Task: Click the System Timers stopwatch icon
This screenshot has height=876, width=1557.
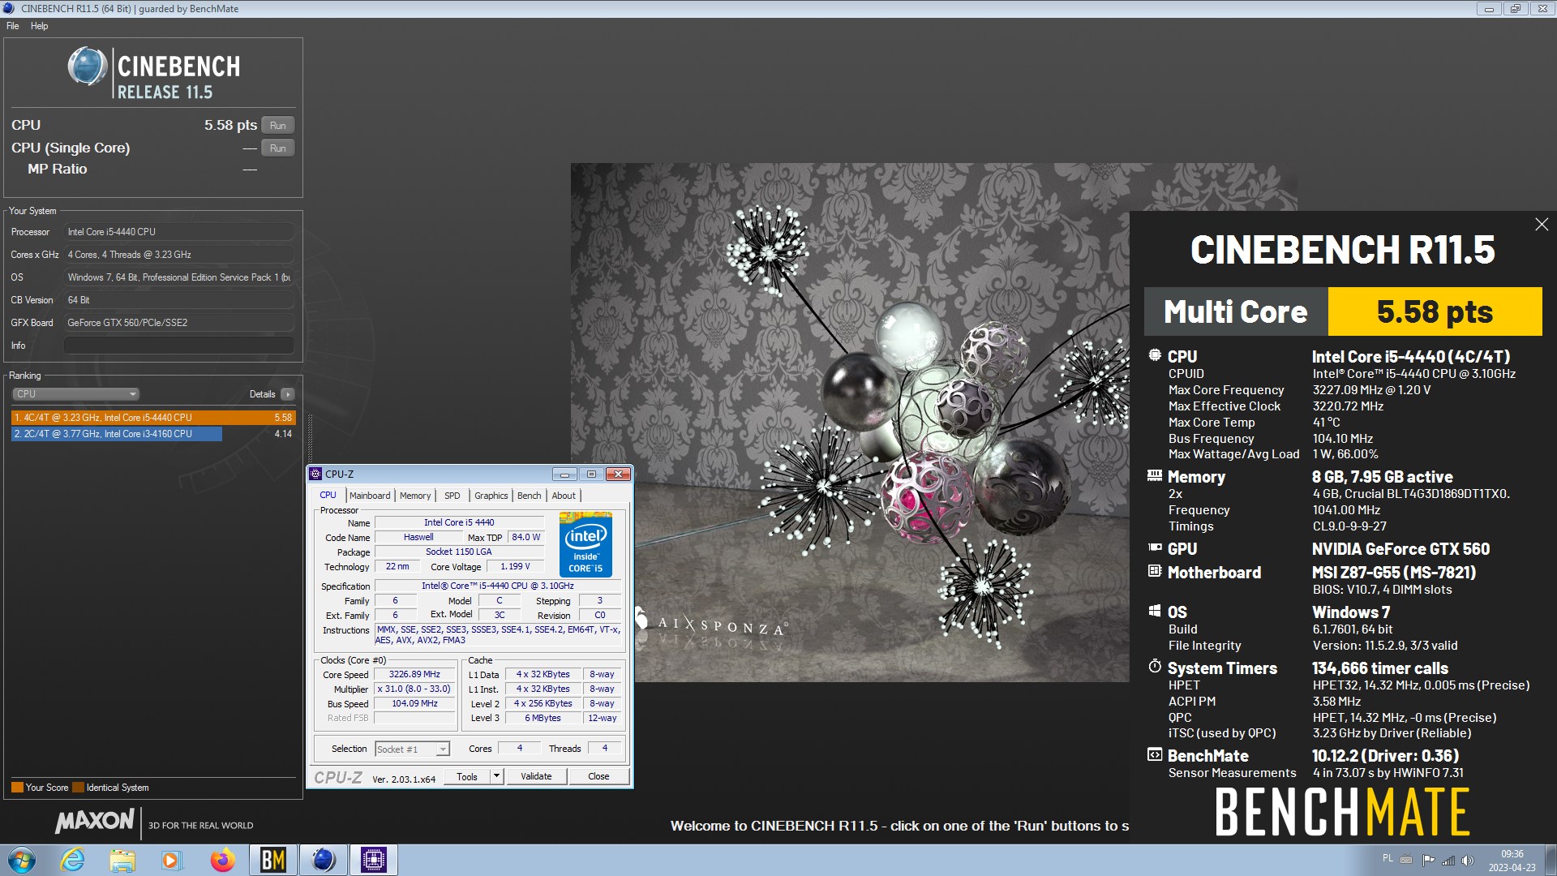Action: coord(1155,667)
